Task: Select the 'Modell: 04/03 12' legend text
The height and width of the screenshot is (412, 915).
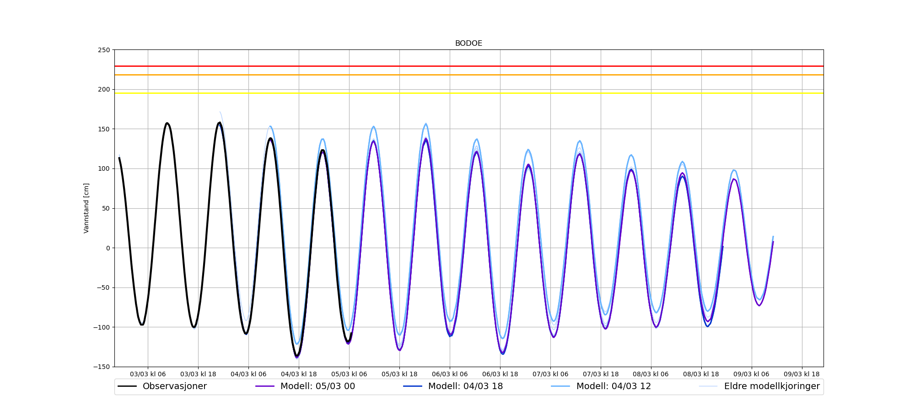Action: tap(613, 386)
